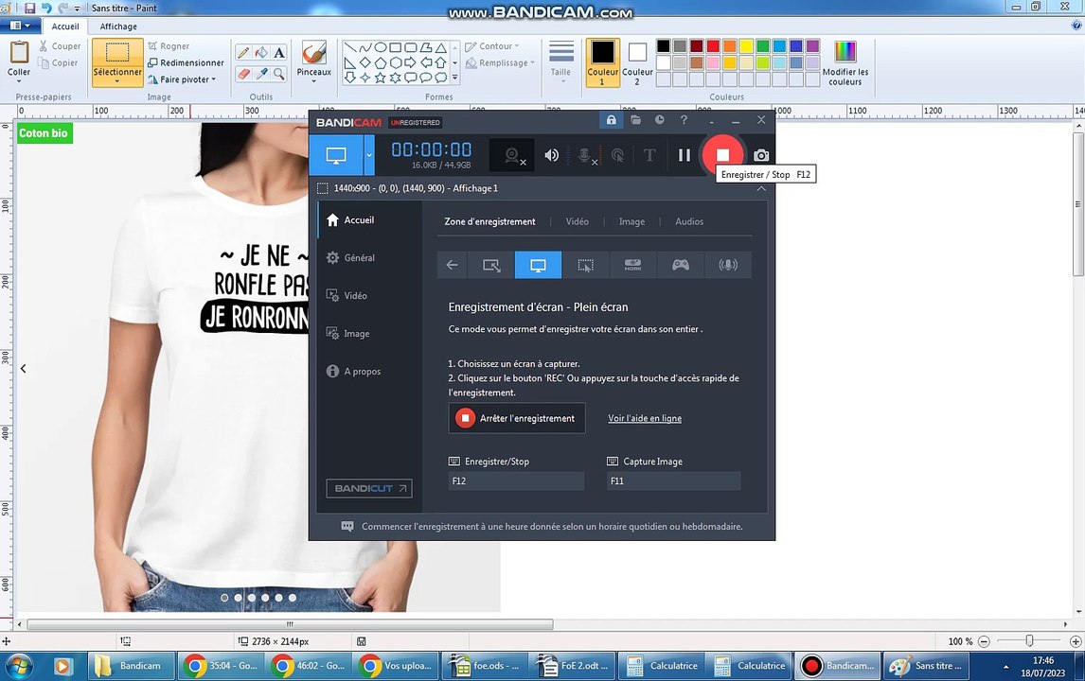Select the Color picker tool in Paint
This screenshot has width=1085, height=681.
(261, 73)
